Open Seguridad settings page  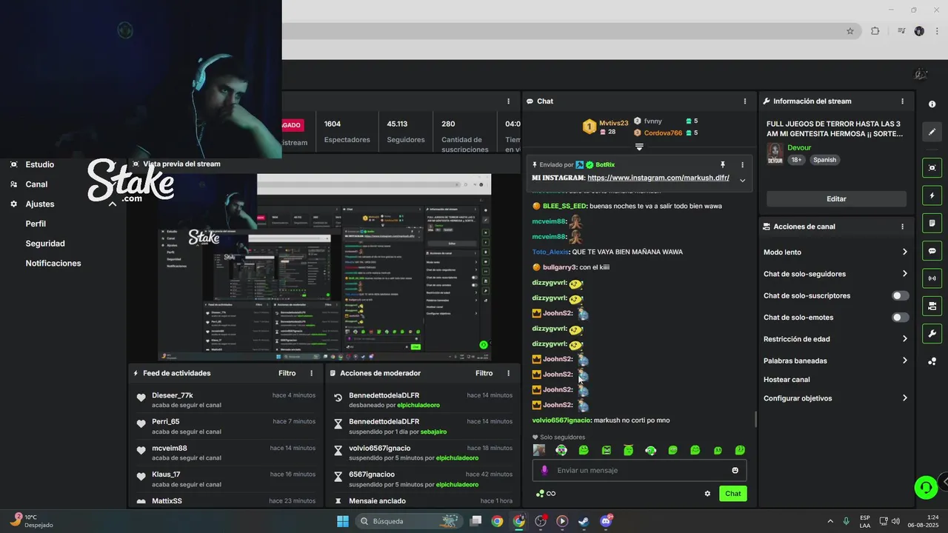[x=45, y=244]
